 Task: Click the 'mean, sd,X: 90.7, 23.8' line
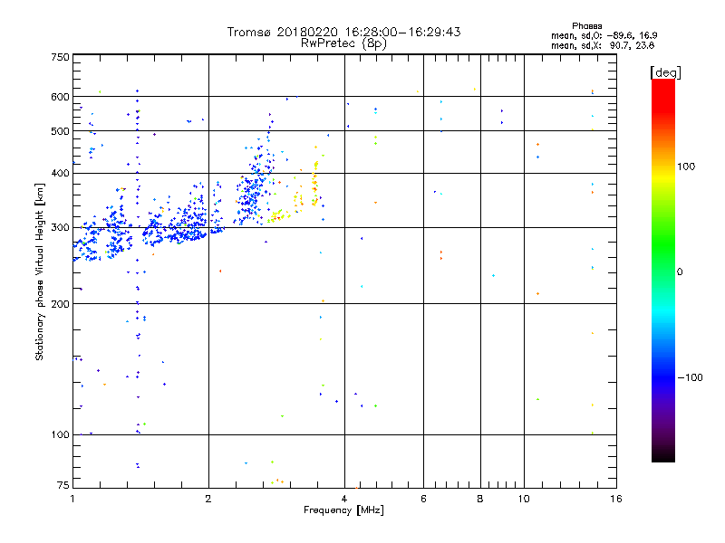(x=603, y=45)
